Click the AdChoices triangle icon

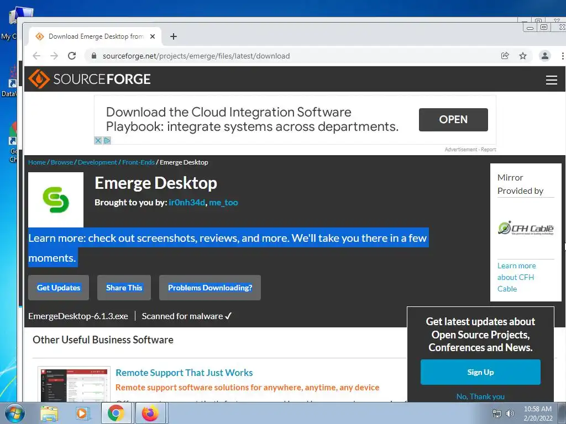(x=107, y=140)
